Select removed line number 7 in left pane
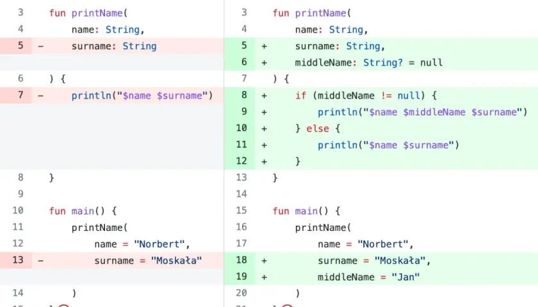Viewport: 538px width, 307px height. click(20, 95)
